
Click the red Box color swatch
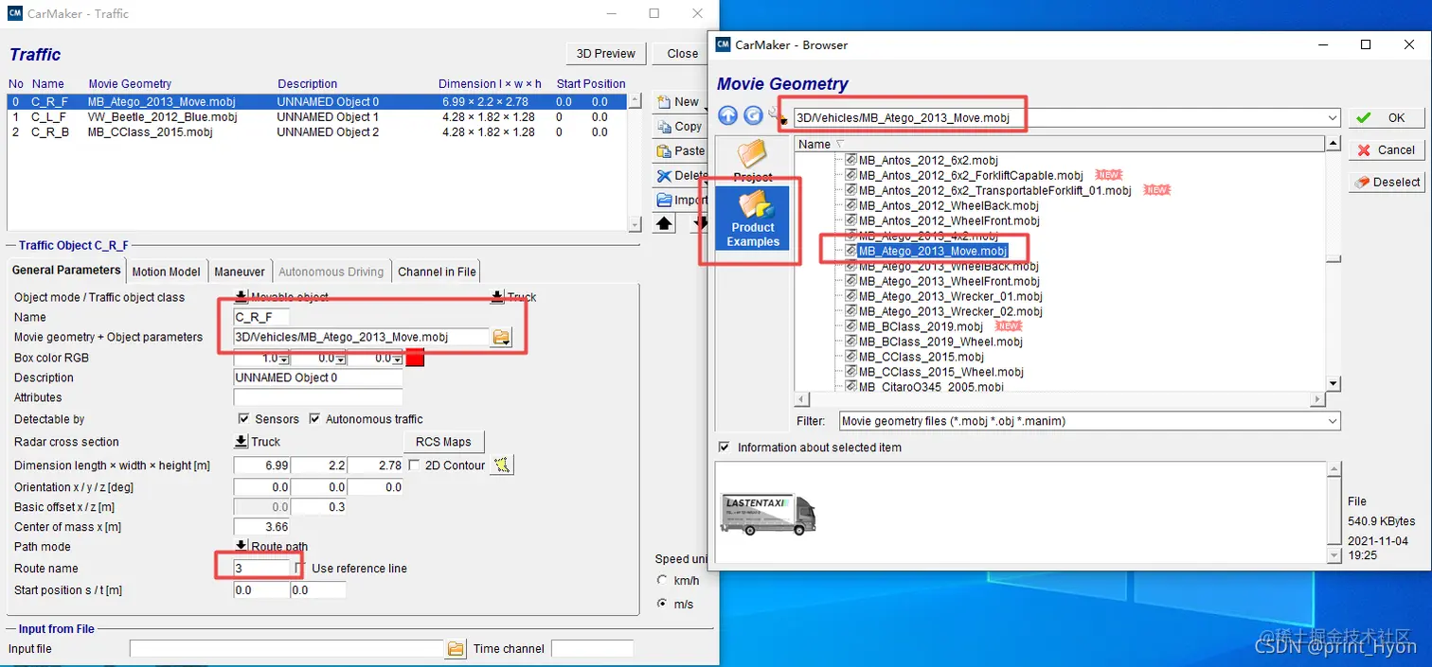click(415, 358)
